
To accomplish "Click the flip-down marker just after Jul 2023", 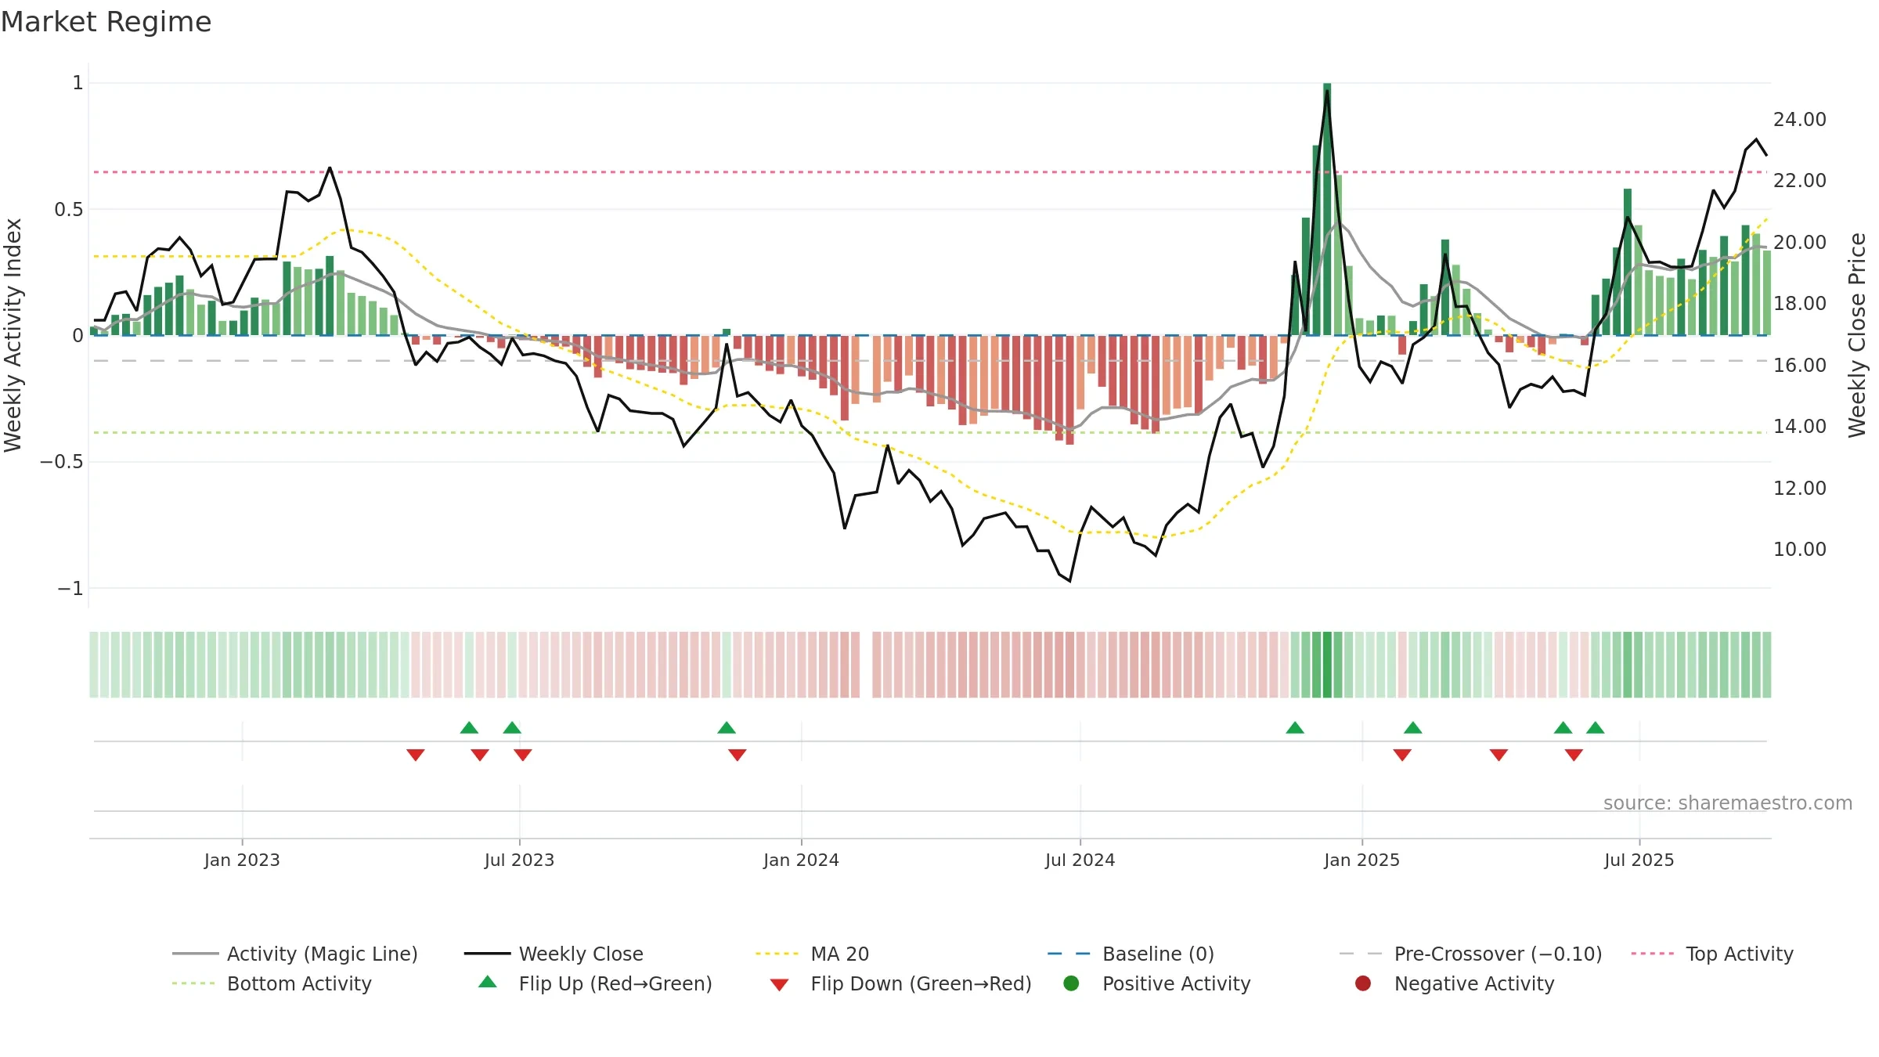I will pos(523,755).
